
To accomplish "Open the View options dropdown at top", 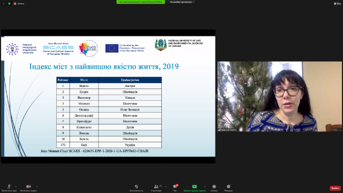I will pos(182,2).
